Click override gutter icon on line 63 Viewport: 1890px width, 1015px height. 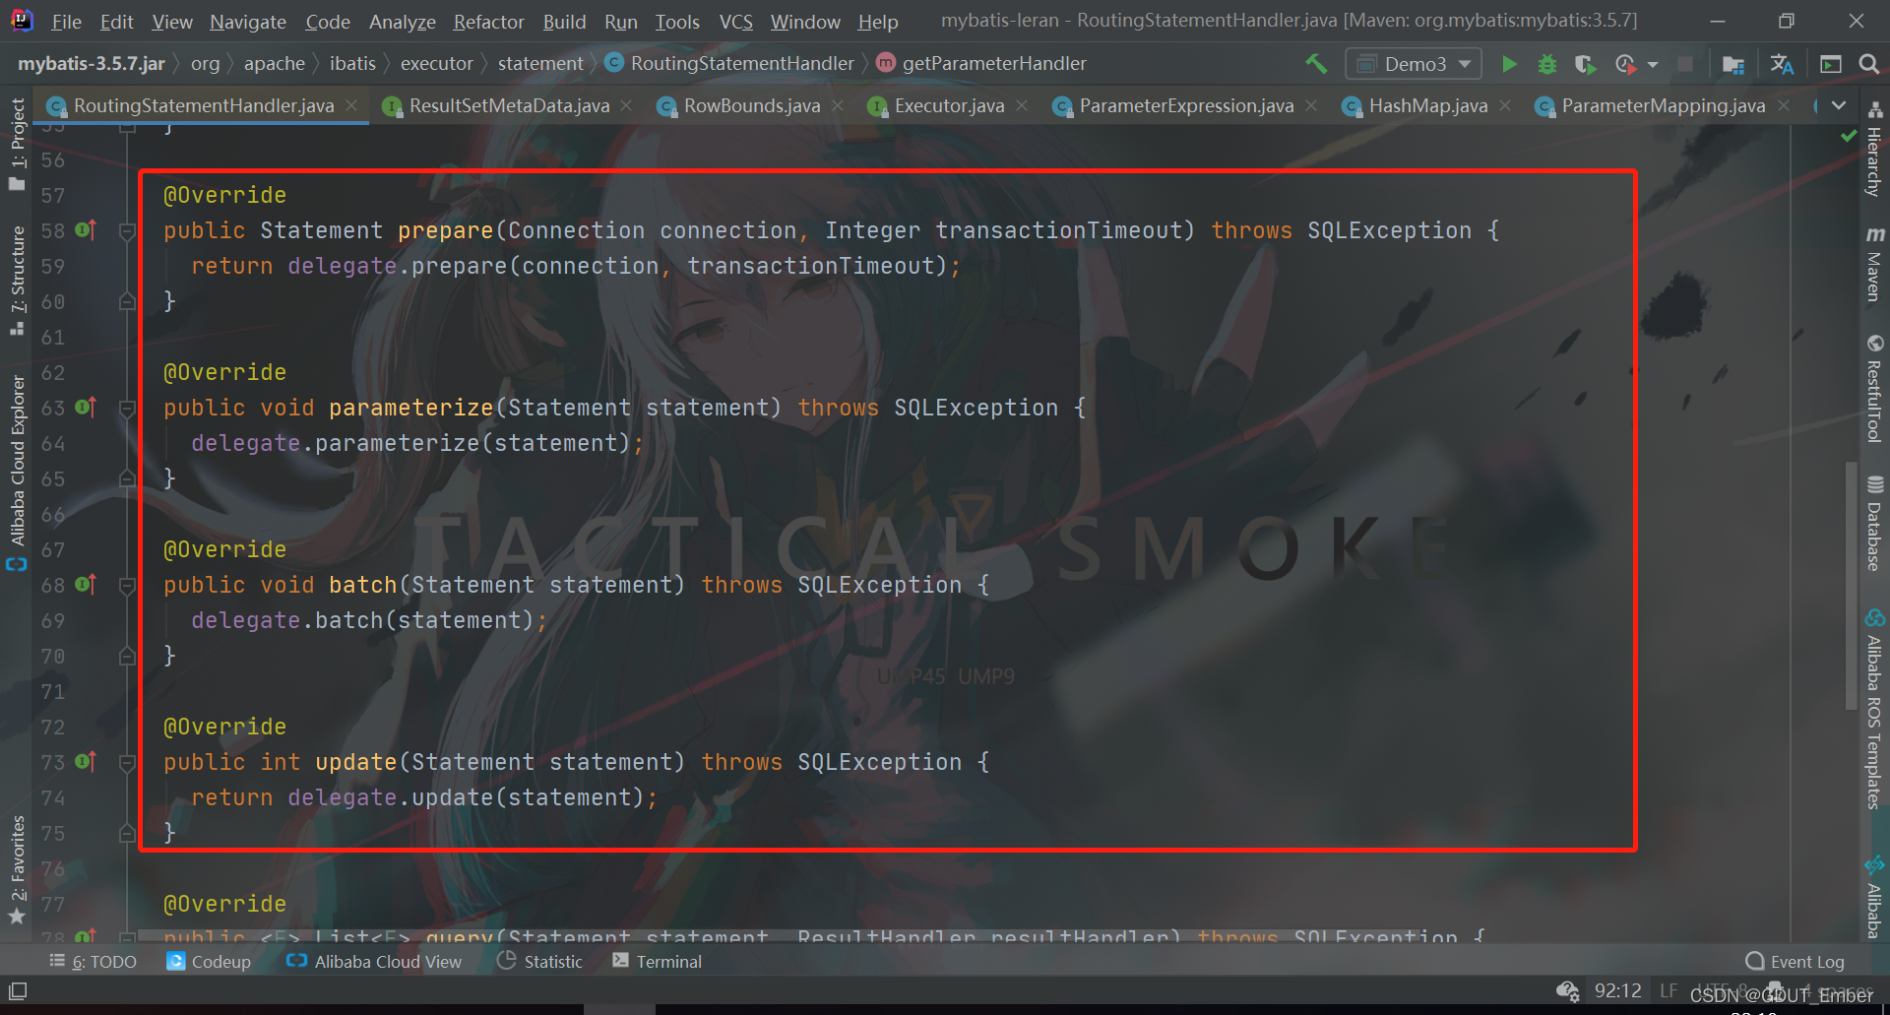point(86,408)
